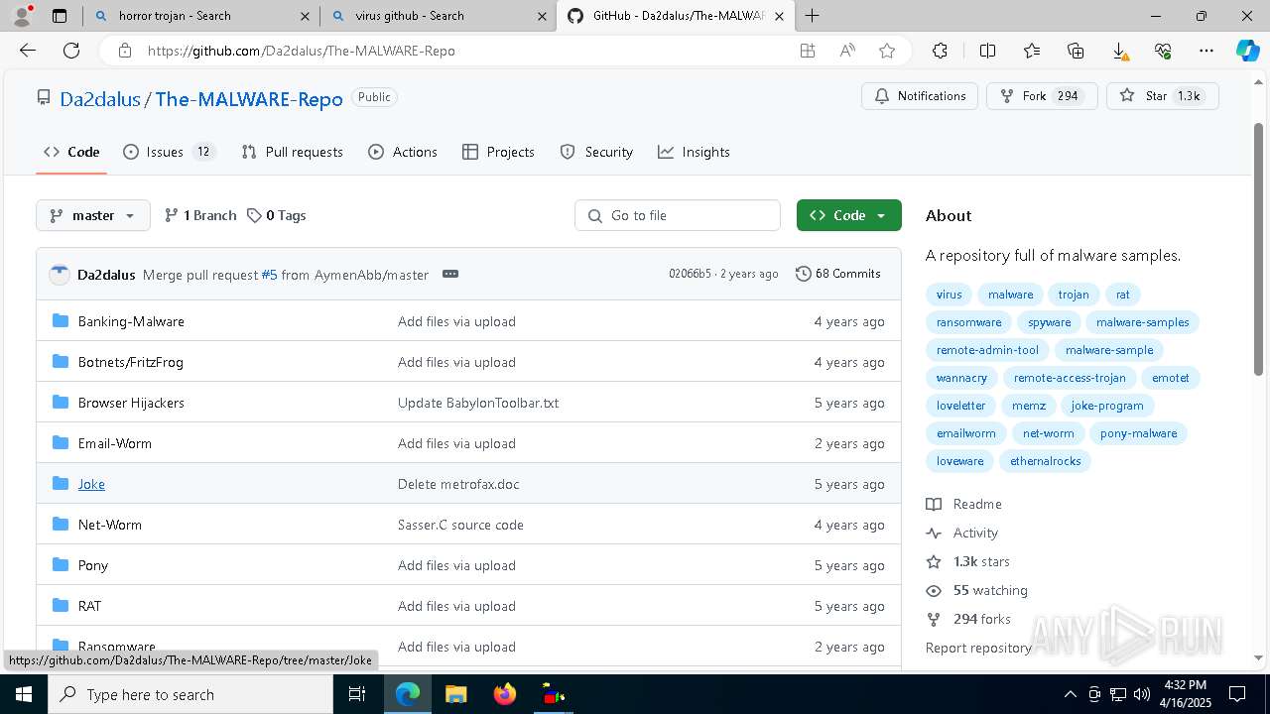1270x714 pixels.
Task: Open Pull requests tab
Action: coord(293,152)
